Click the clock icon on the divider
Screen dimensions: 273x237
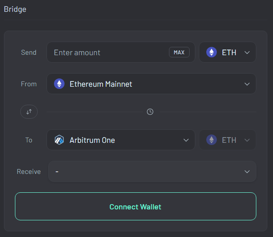click(150, 112)
